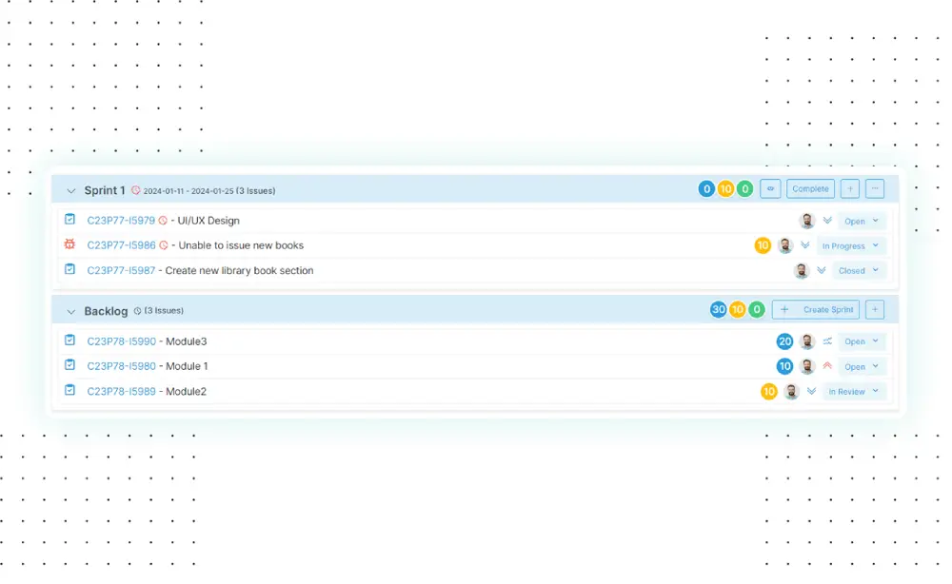
Task: Click the assignee avatar on Module2 row
Action: coord(791,392)
